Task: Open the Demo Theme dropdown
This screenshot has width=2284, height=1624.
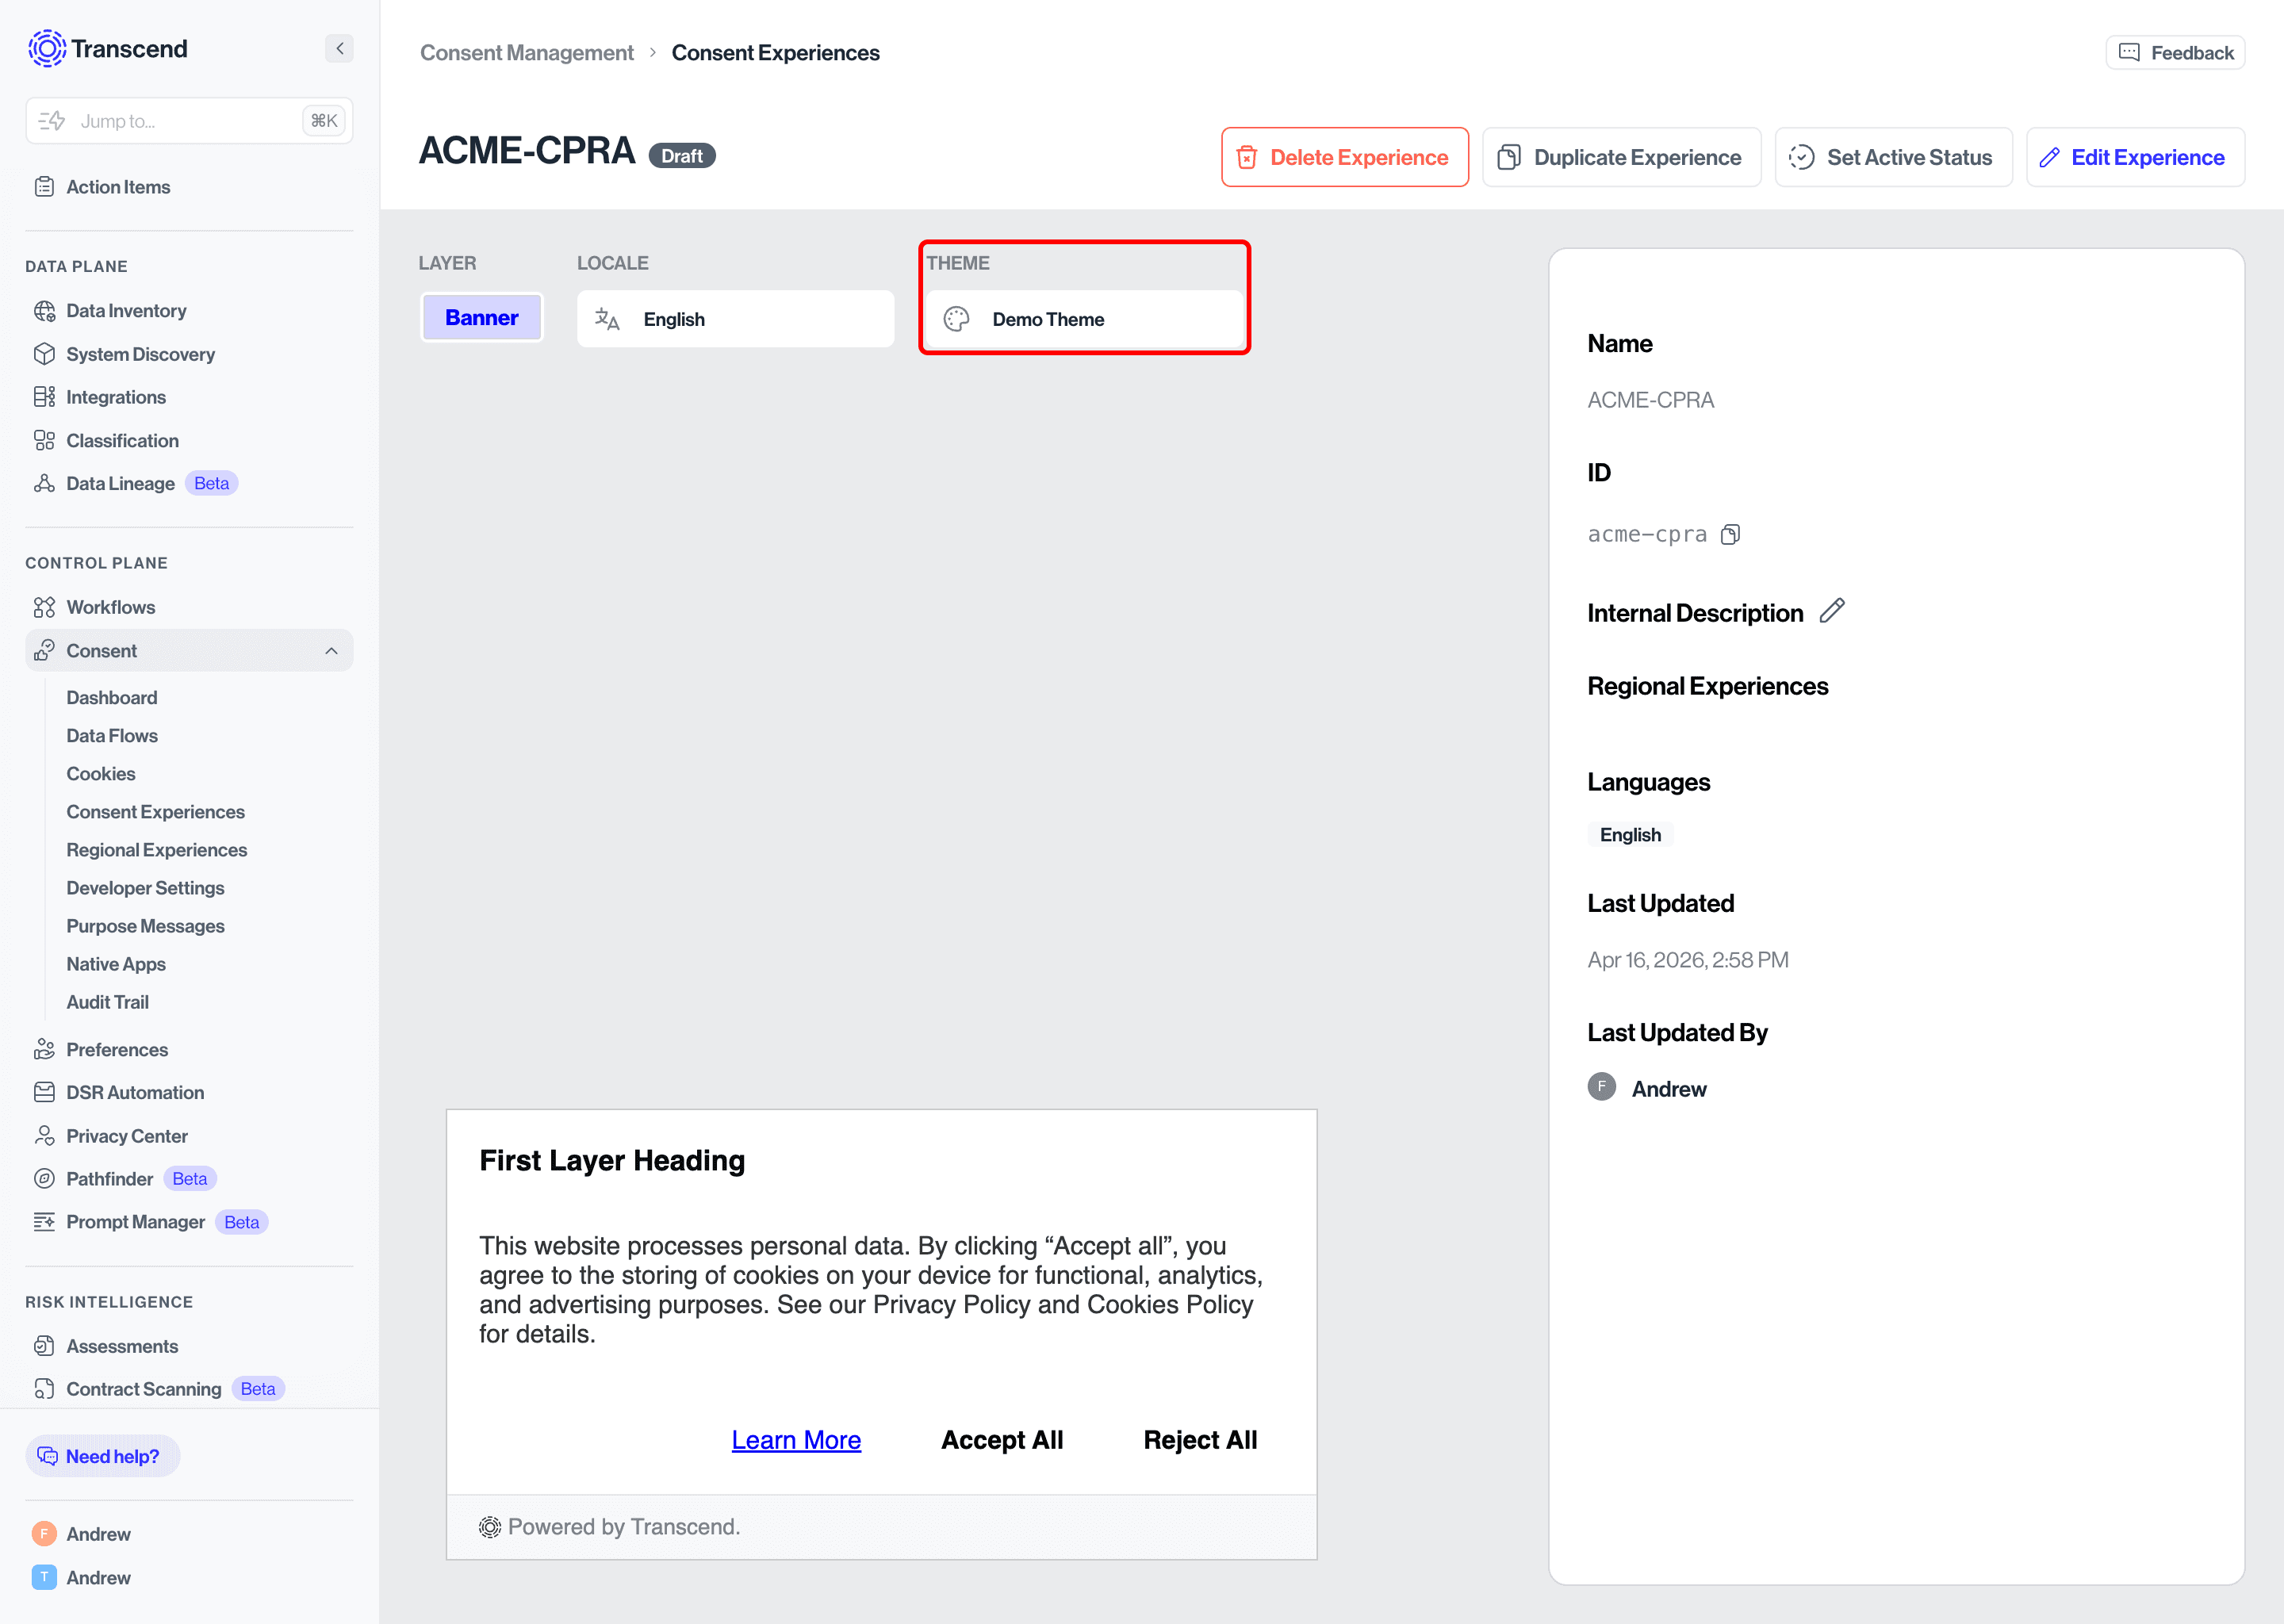Action: (x=1084, y=319)
